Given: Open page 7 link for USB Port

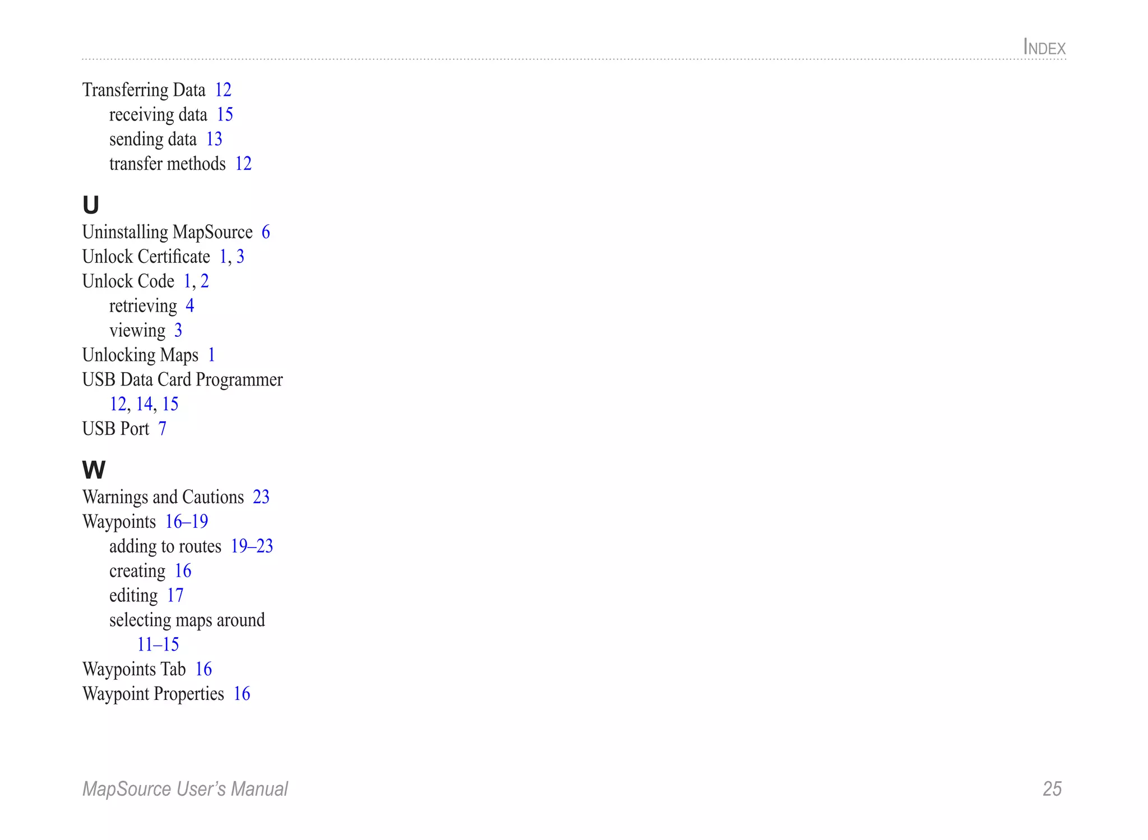Looking at the screenshot, I should tap(162, 429).
